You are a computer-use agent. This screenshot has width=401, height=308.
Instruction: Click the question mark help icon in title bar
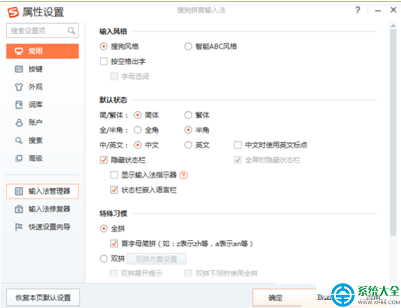pos(358,10)
